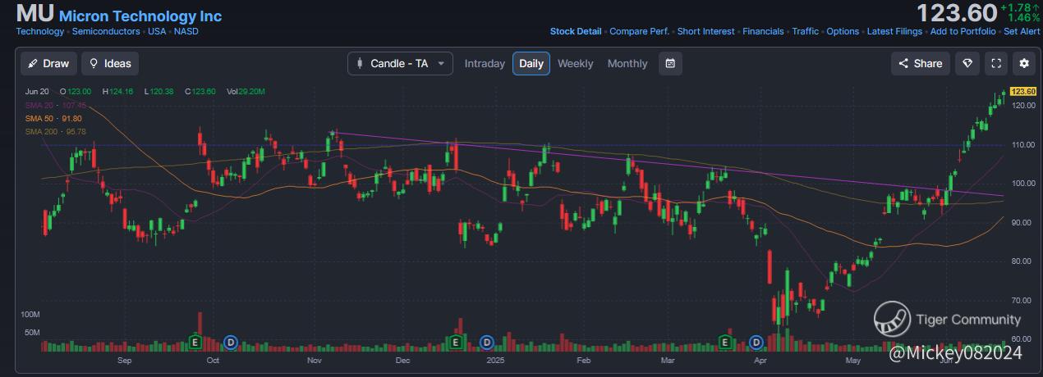Click the first earnings 'E' marker near October

[x=195, y=341]
